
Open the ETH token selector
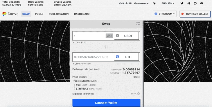127,57
